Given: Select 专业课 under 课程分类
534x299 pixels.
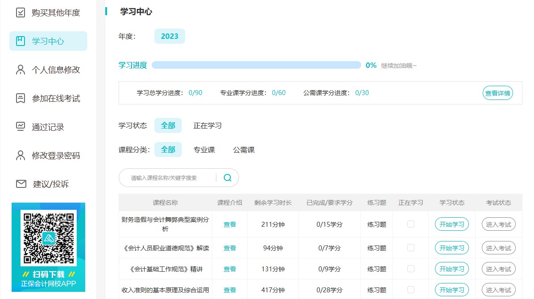Looking at the screenshot, I should coord(204,149).
